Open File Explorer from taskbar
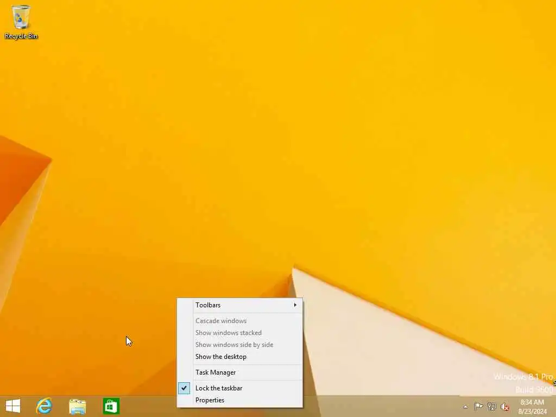The width and height of the screenshot is (556, 417). pos(78,406)
